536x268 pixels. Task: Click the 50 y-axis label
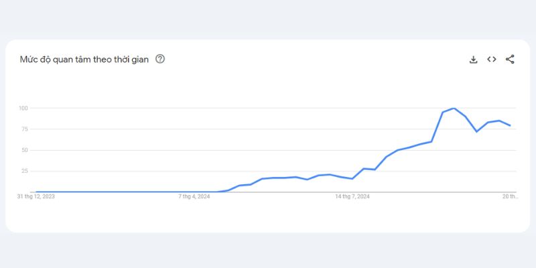point(24,150)
